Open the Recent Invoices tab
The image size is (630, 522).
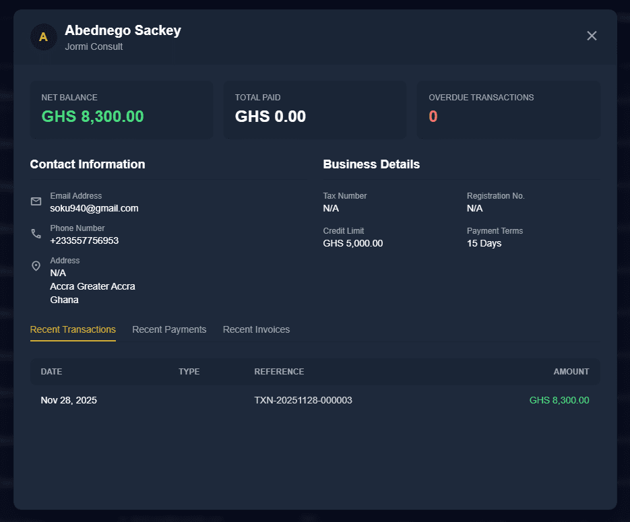click(x=256, y=329)
